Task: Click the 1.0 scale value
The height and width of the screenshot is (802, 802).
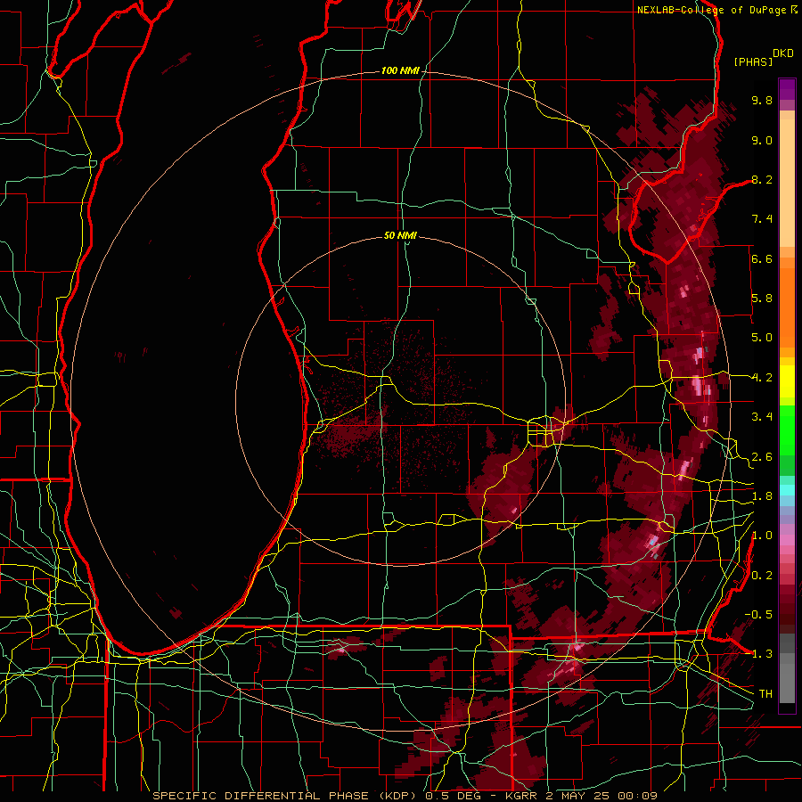Action: click(762, 536)
